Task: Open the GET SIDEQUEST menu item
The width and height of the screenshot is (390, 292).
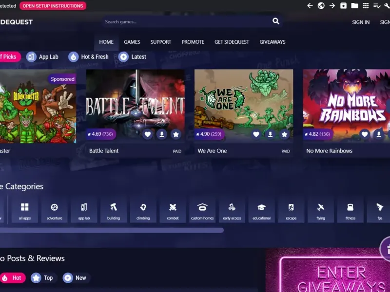Action: [232, 42]
